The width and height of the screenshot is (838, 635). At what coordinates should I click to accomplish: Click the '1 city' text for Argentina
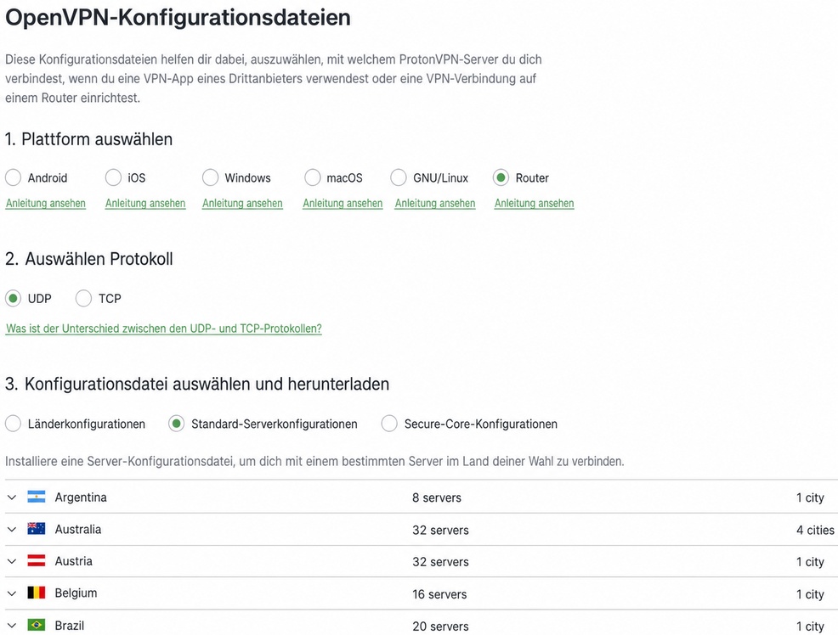(810, 497)
